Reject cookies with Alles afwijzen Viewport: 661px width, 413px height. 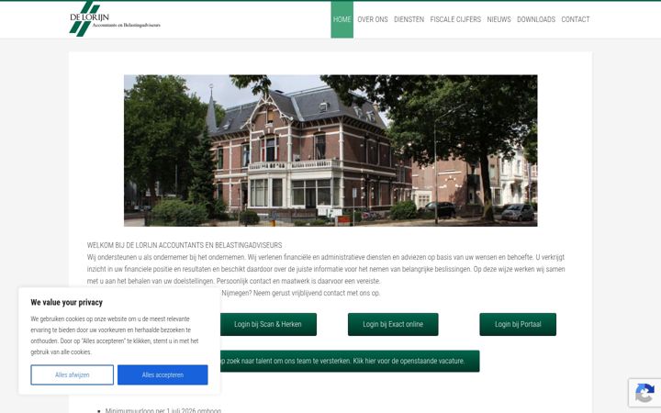tap(73, 374)
